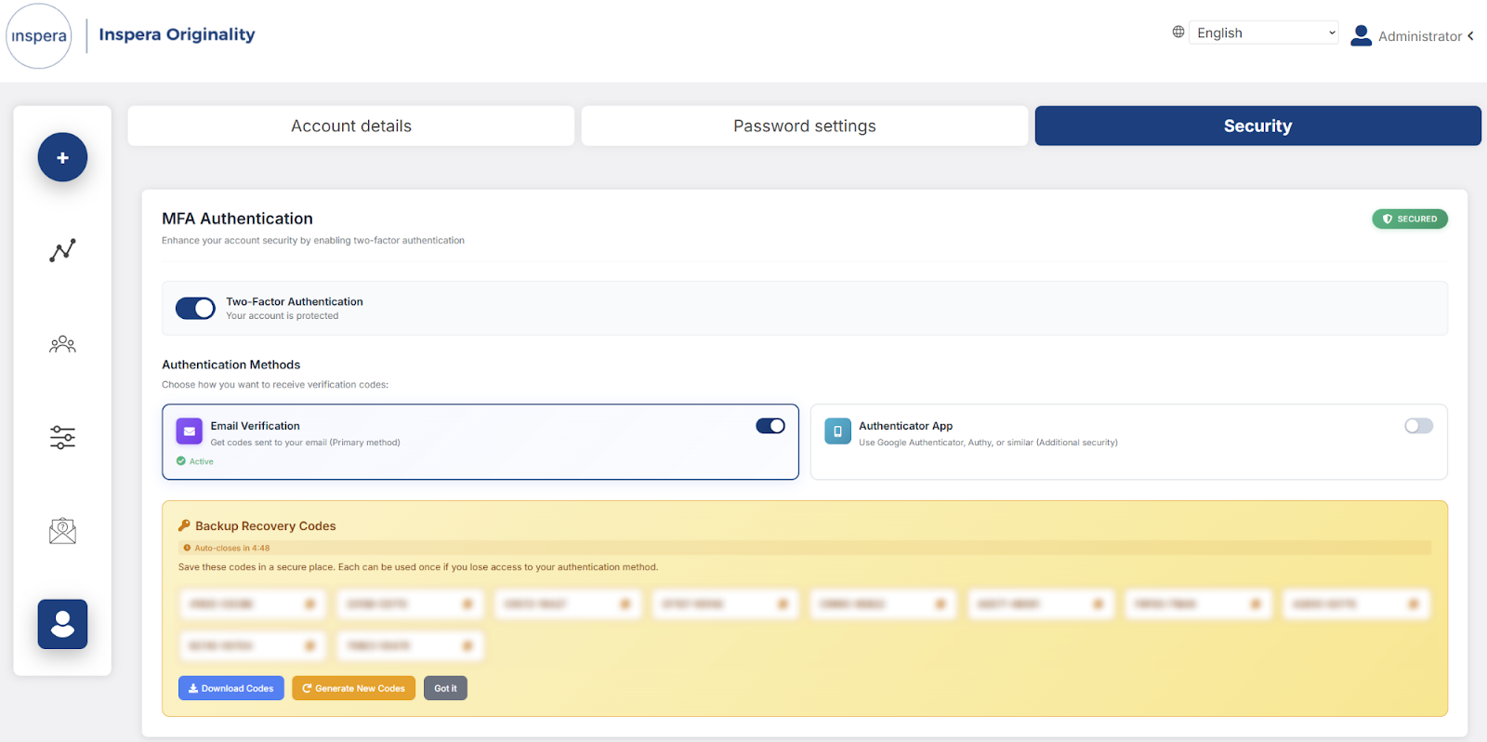Screen dimensions: 1487x742
Task: Click the Two-Factor Authentication label
Action: (x=295, y=301)
